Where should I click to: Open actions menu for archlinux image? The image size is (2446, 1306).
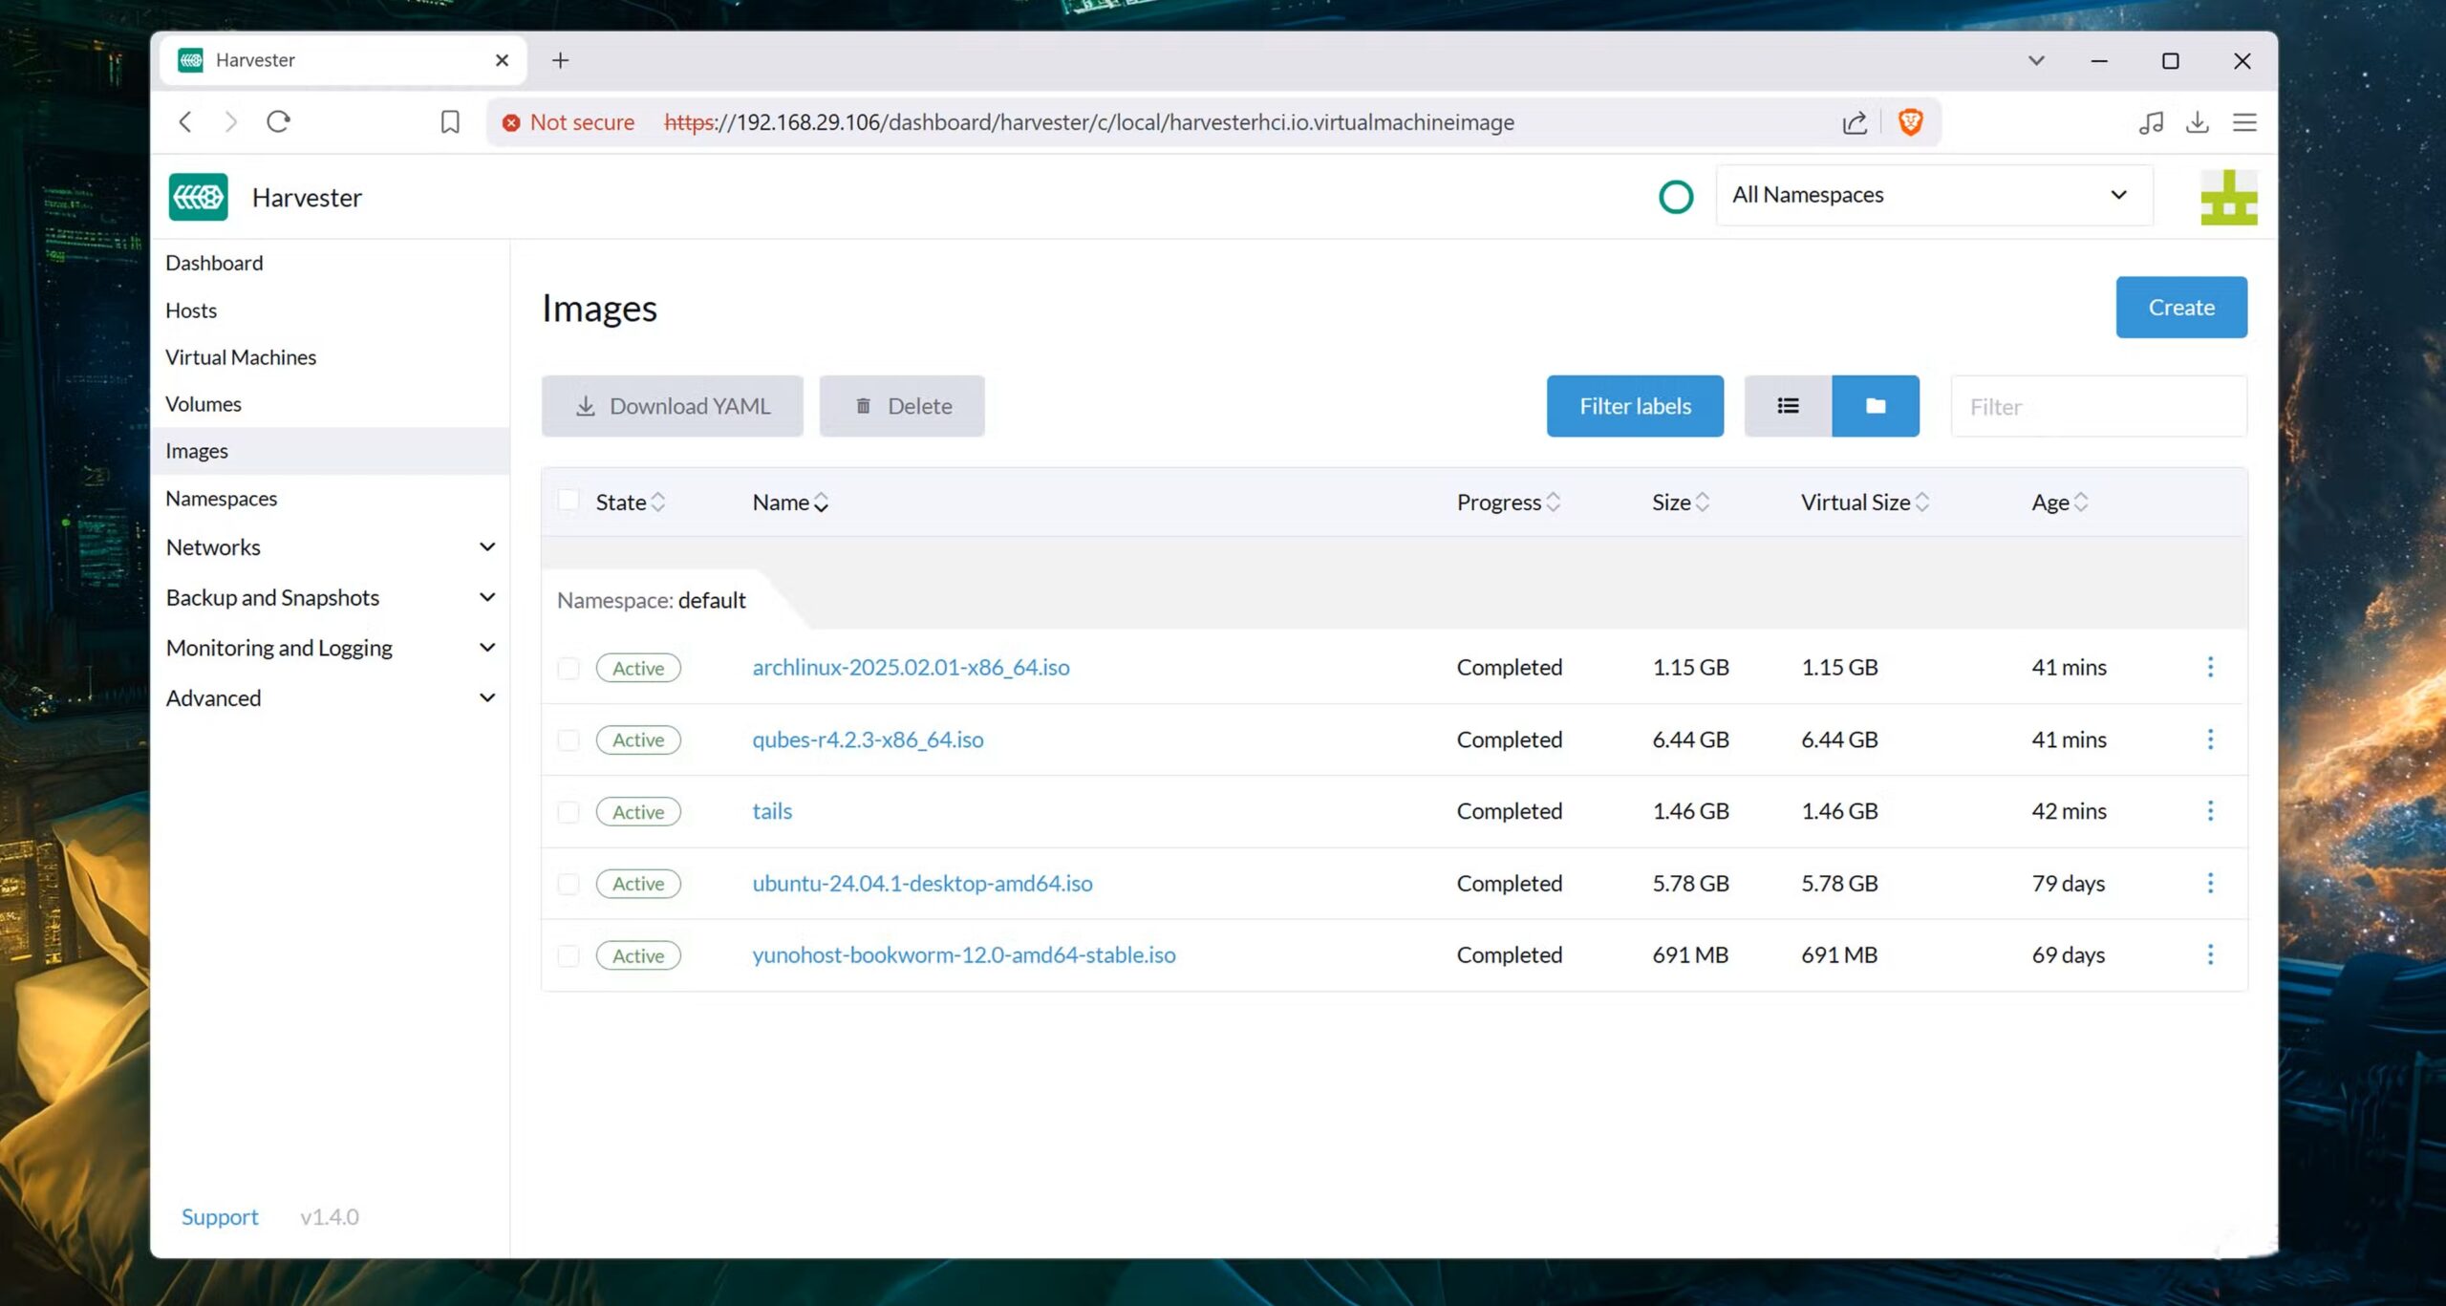2209,667
